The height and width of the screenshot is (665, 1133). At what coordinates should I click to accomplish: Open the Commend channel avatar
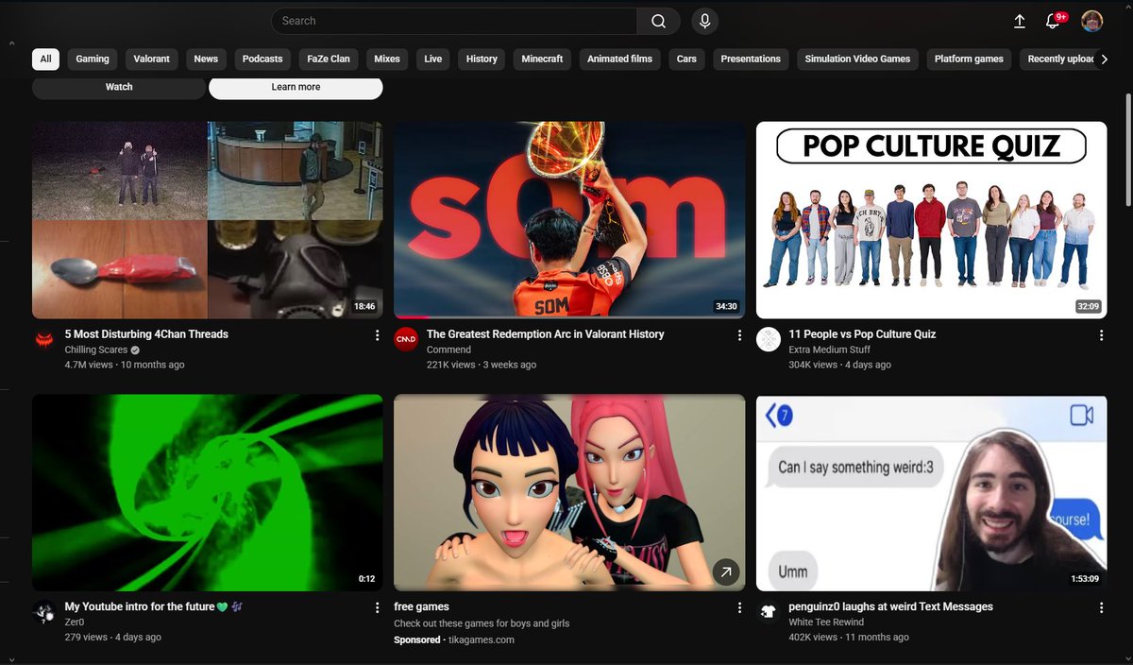pos(406,340)
